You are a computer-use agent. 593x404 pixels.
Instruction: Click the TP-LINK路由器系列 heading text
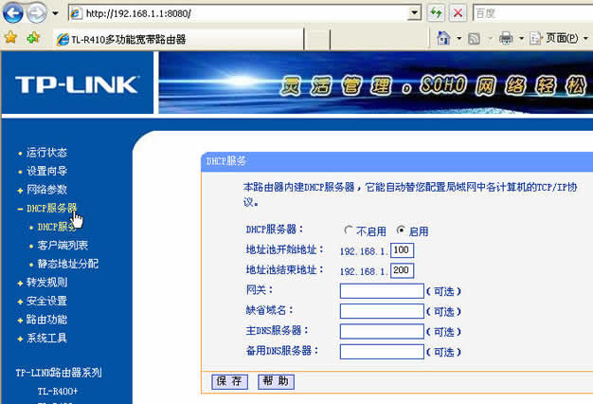pos(59,373)
